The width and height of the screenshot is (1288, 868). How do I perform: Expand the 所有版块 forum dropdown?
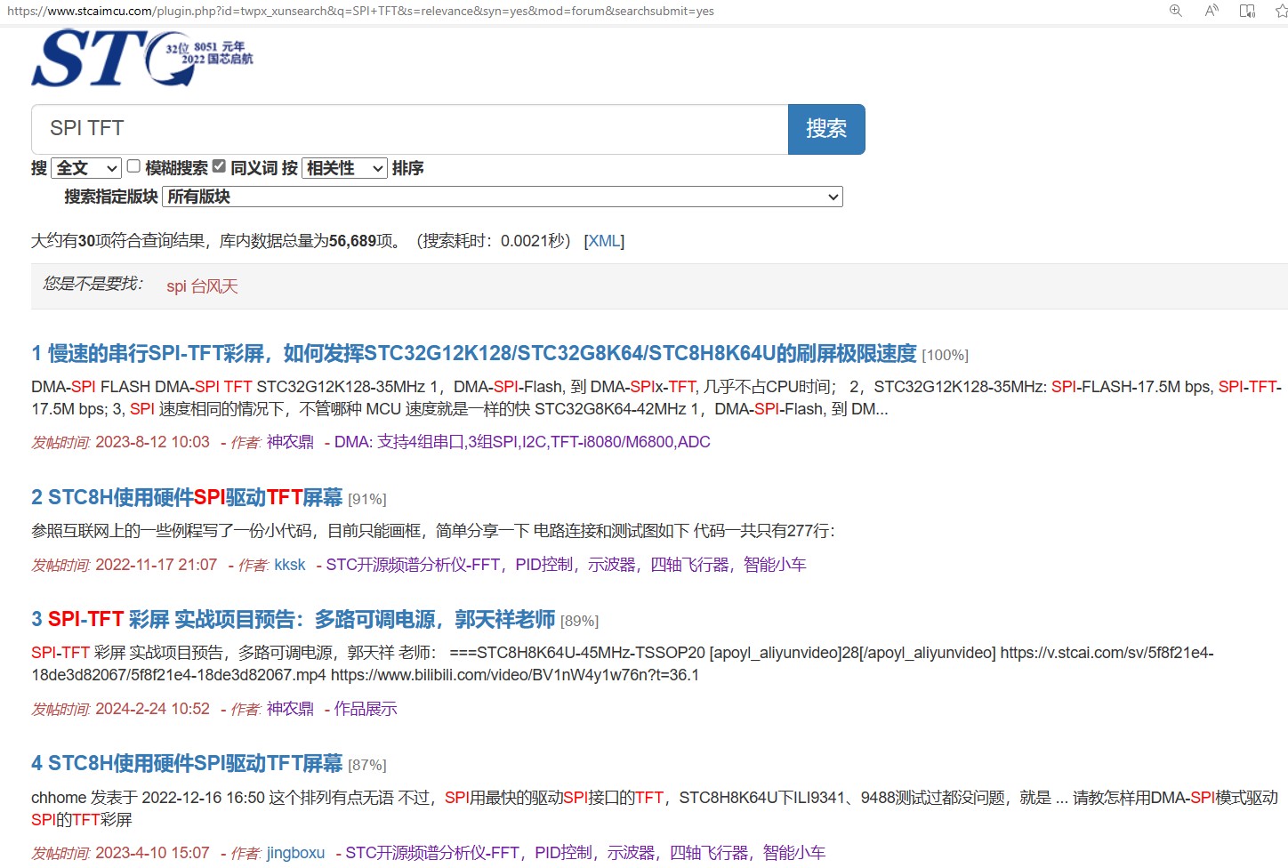tap(503, 197)
